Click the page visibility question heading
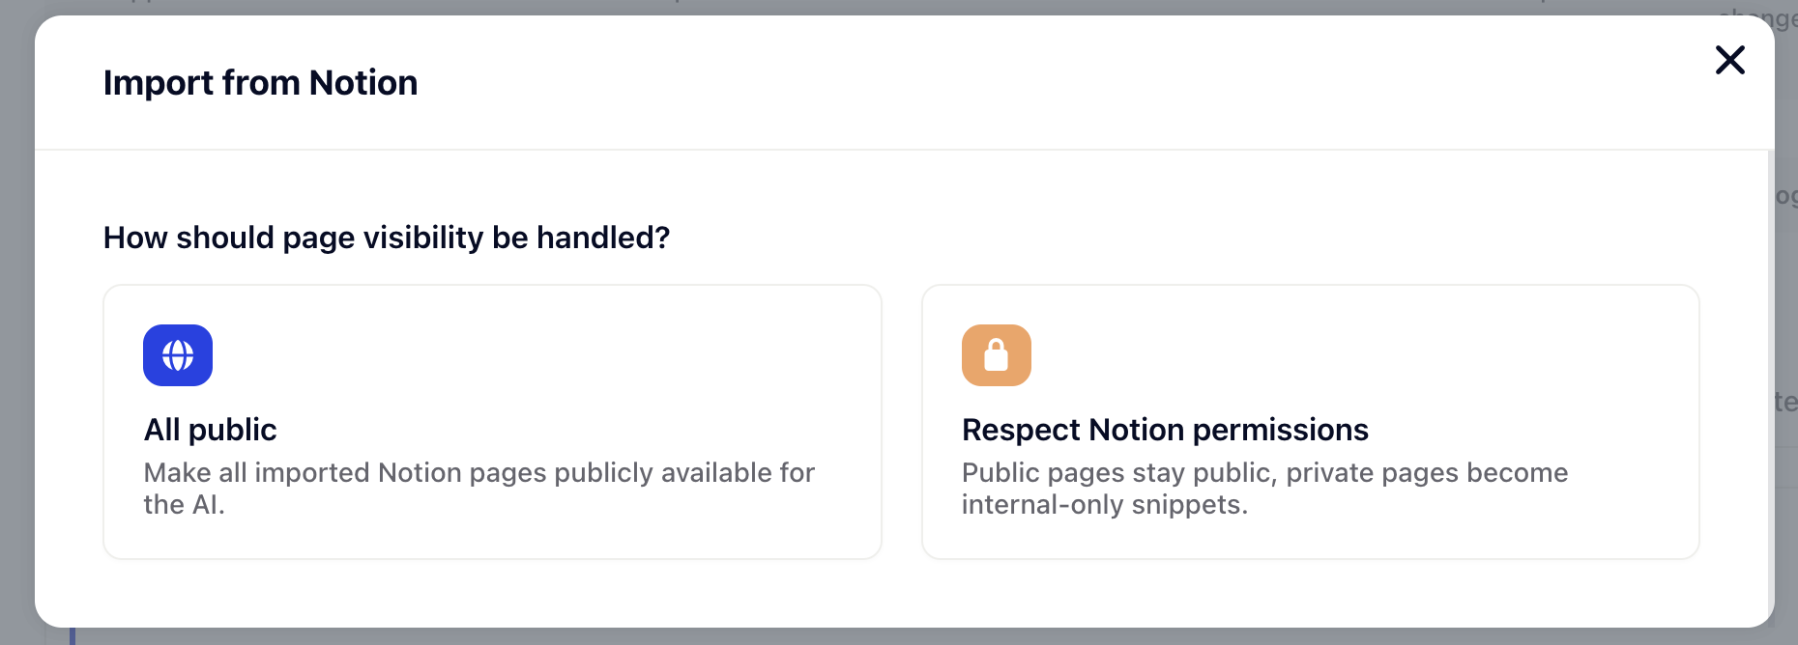 (387, 238)
